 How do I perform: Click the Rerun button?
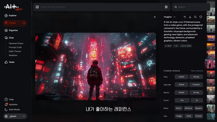point(179,108)
